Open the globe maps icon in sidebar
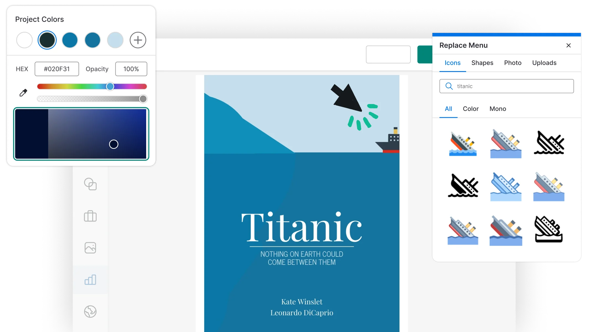 click(x=90, y=312)
